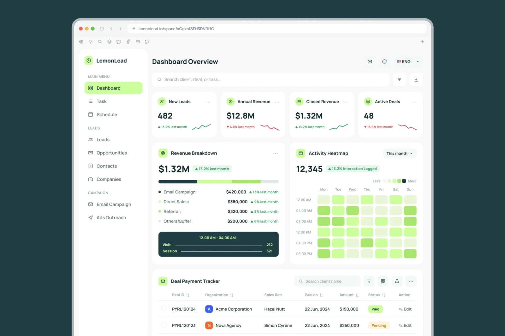This screenshot has width=505, height=336.
Task: Click the browser sidebar toggle icon
Action: pos(102,29)
